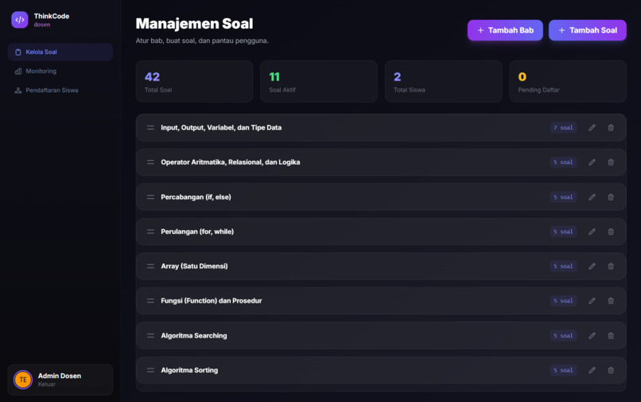Expand the Input, Output, Variabel, dan Tipe Data chapter
This screenshot has width=641, height=402.
coord(381,127)
